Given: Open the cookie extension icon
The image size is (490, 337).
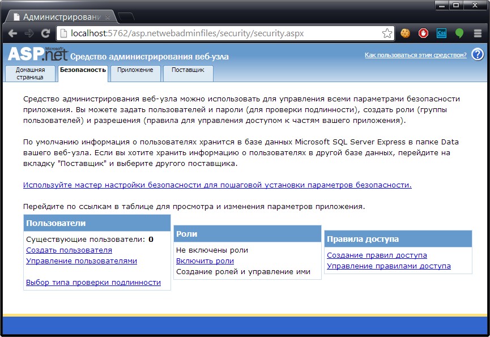Looking at the screenshot, I should (406, 33).
